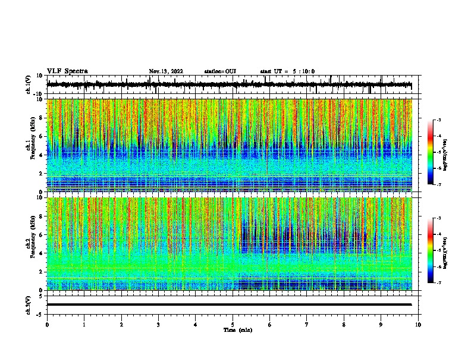Click time axis tick label "1"

(x=84, y=325)
